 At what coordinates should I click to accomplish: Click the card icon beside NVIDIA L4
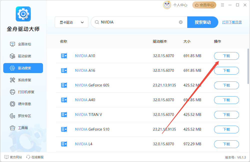pyautogui.click(x=64, y=144)
